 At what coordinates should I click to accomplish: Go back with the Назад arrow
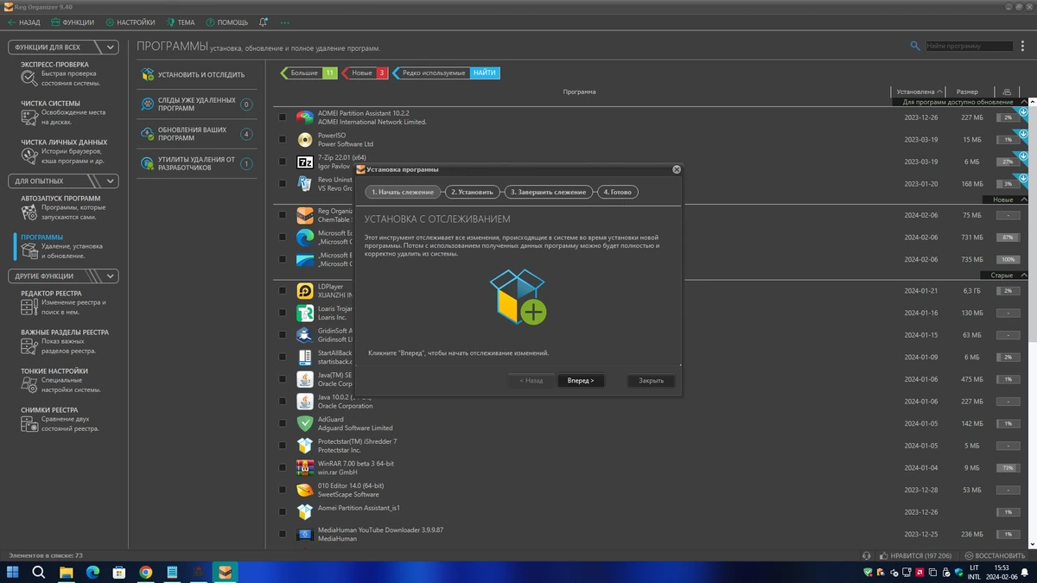pos(23,22)
